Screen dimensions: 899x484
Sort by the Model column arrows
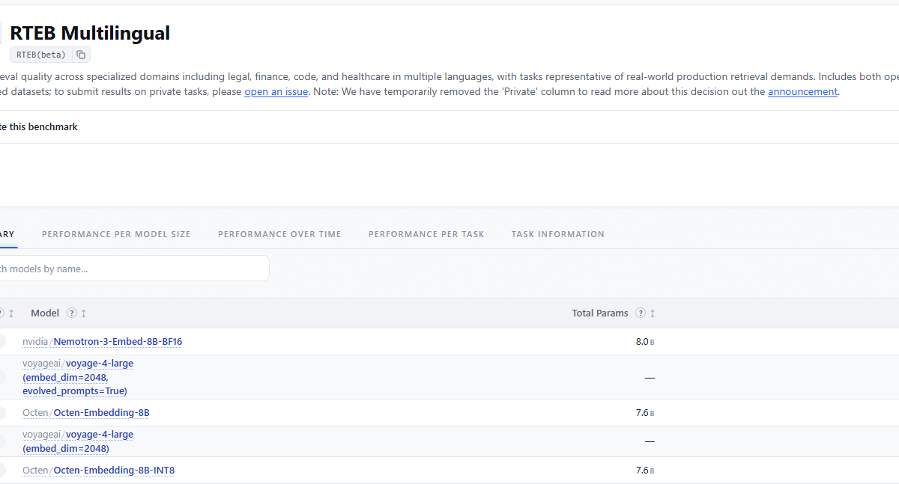[x=84, y=313]
